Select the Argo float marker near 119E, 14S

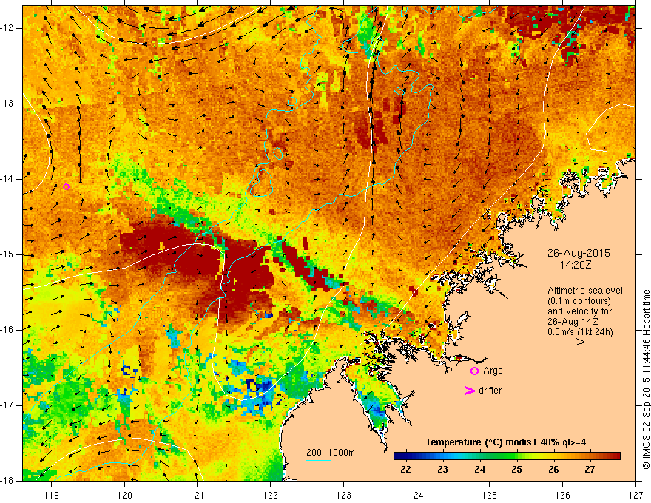click(66, 186)
